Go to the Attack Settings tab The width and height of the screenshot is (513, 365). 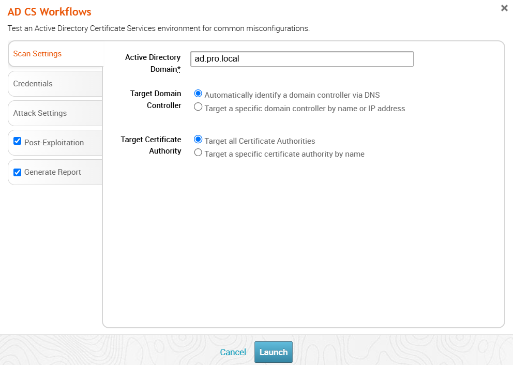click(x=40, y=113)
